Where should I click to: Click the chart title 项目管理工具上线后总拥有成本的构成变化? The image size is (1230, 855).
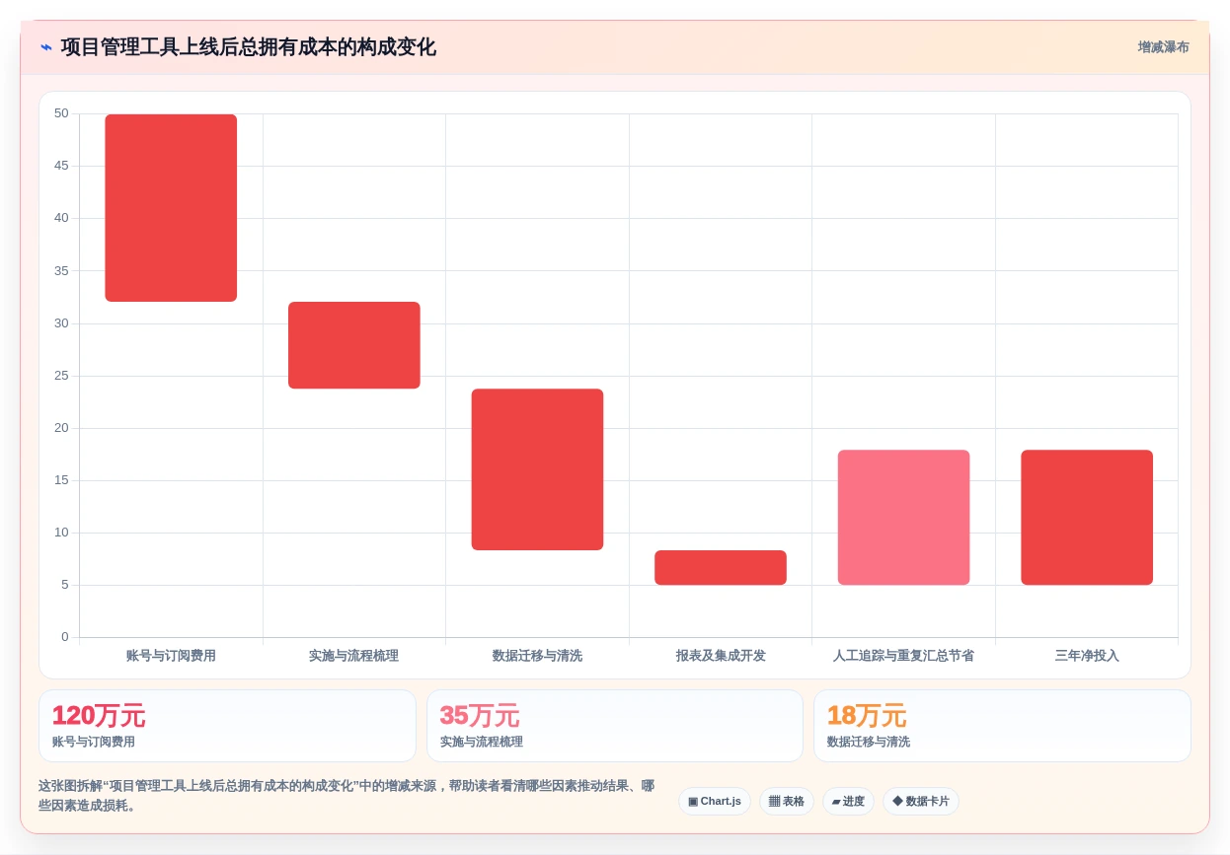coord(248,47)
